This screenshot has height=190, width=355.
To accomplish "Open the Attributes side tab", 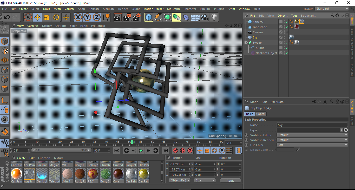I will 352,107.
